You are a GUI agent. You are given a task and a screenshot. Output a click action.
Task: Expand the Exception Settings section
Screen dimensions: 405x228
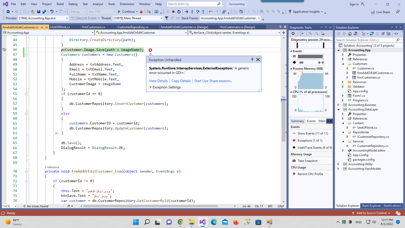151,87
